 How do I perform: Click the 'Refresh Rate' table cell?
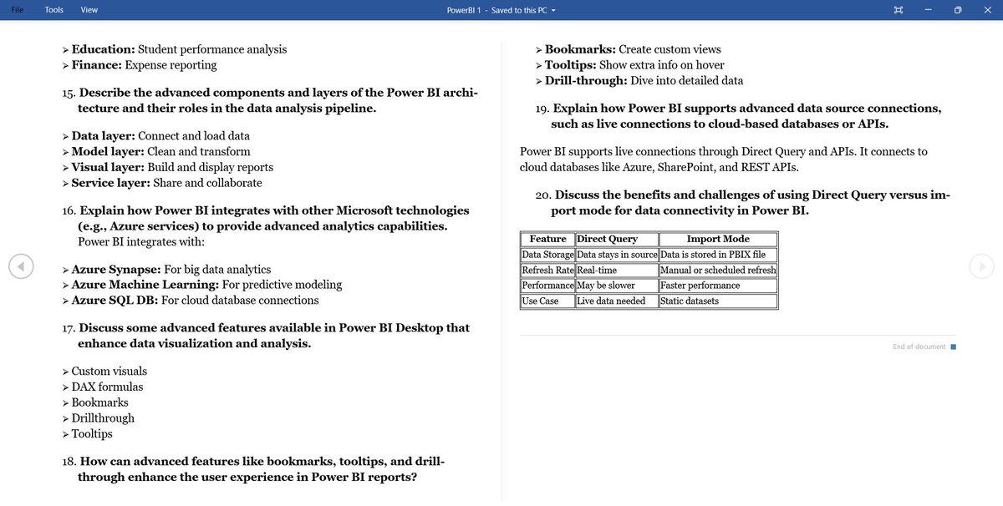click(547, 270)
